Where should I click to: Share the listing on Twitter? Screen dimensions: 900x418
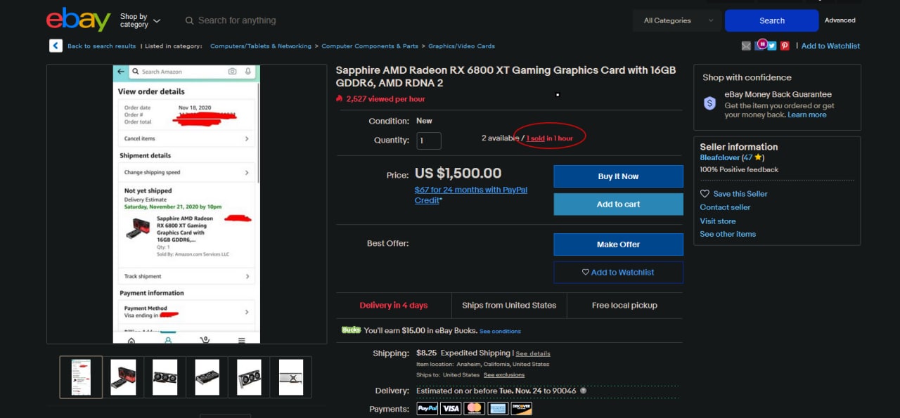tap(772, 46)
